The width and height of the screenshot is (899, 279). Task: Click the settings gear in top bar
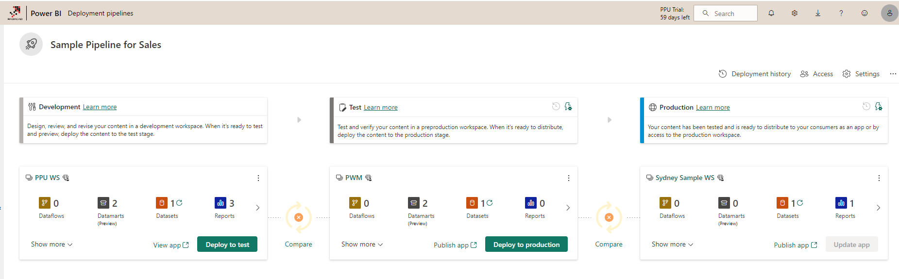point(795,13)
